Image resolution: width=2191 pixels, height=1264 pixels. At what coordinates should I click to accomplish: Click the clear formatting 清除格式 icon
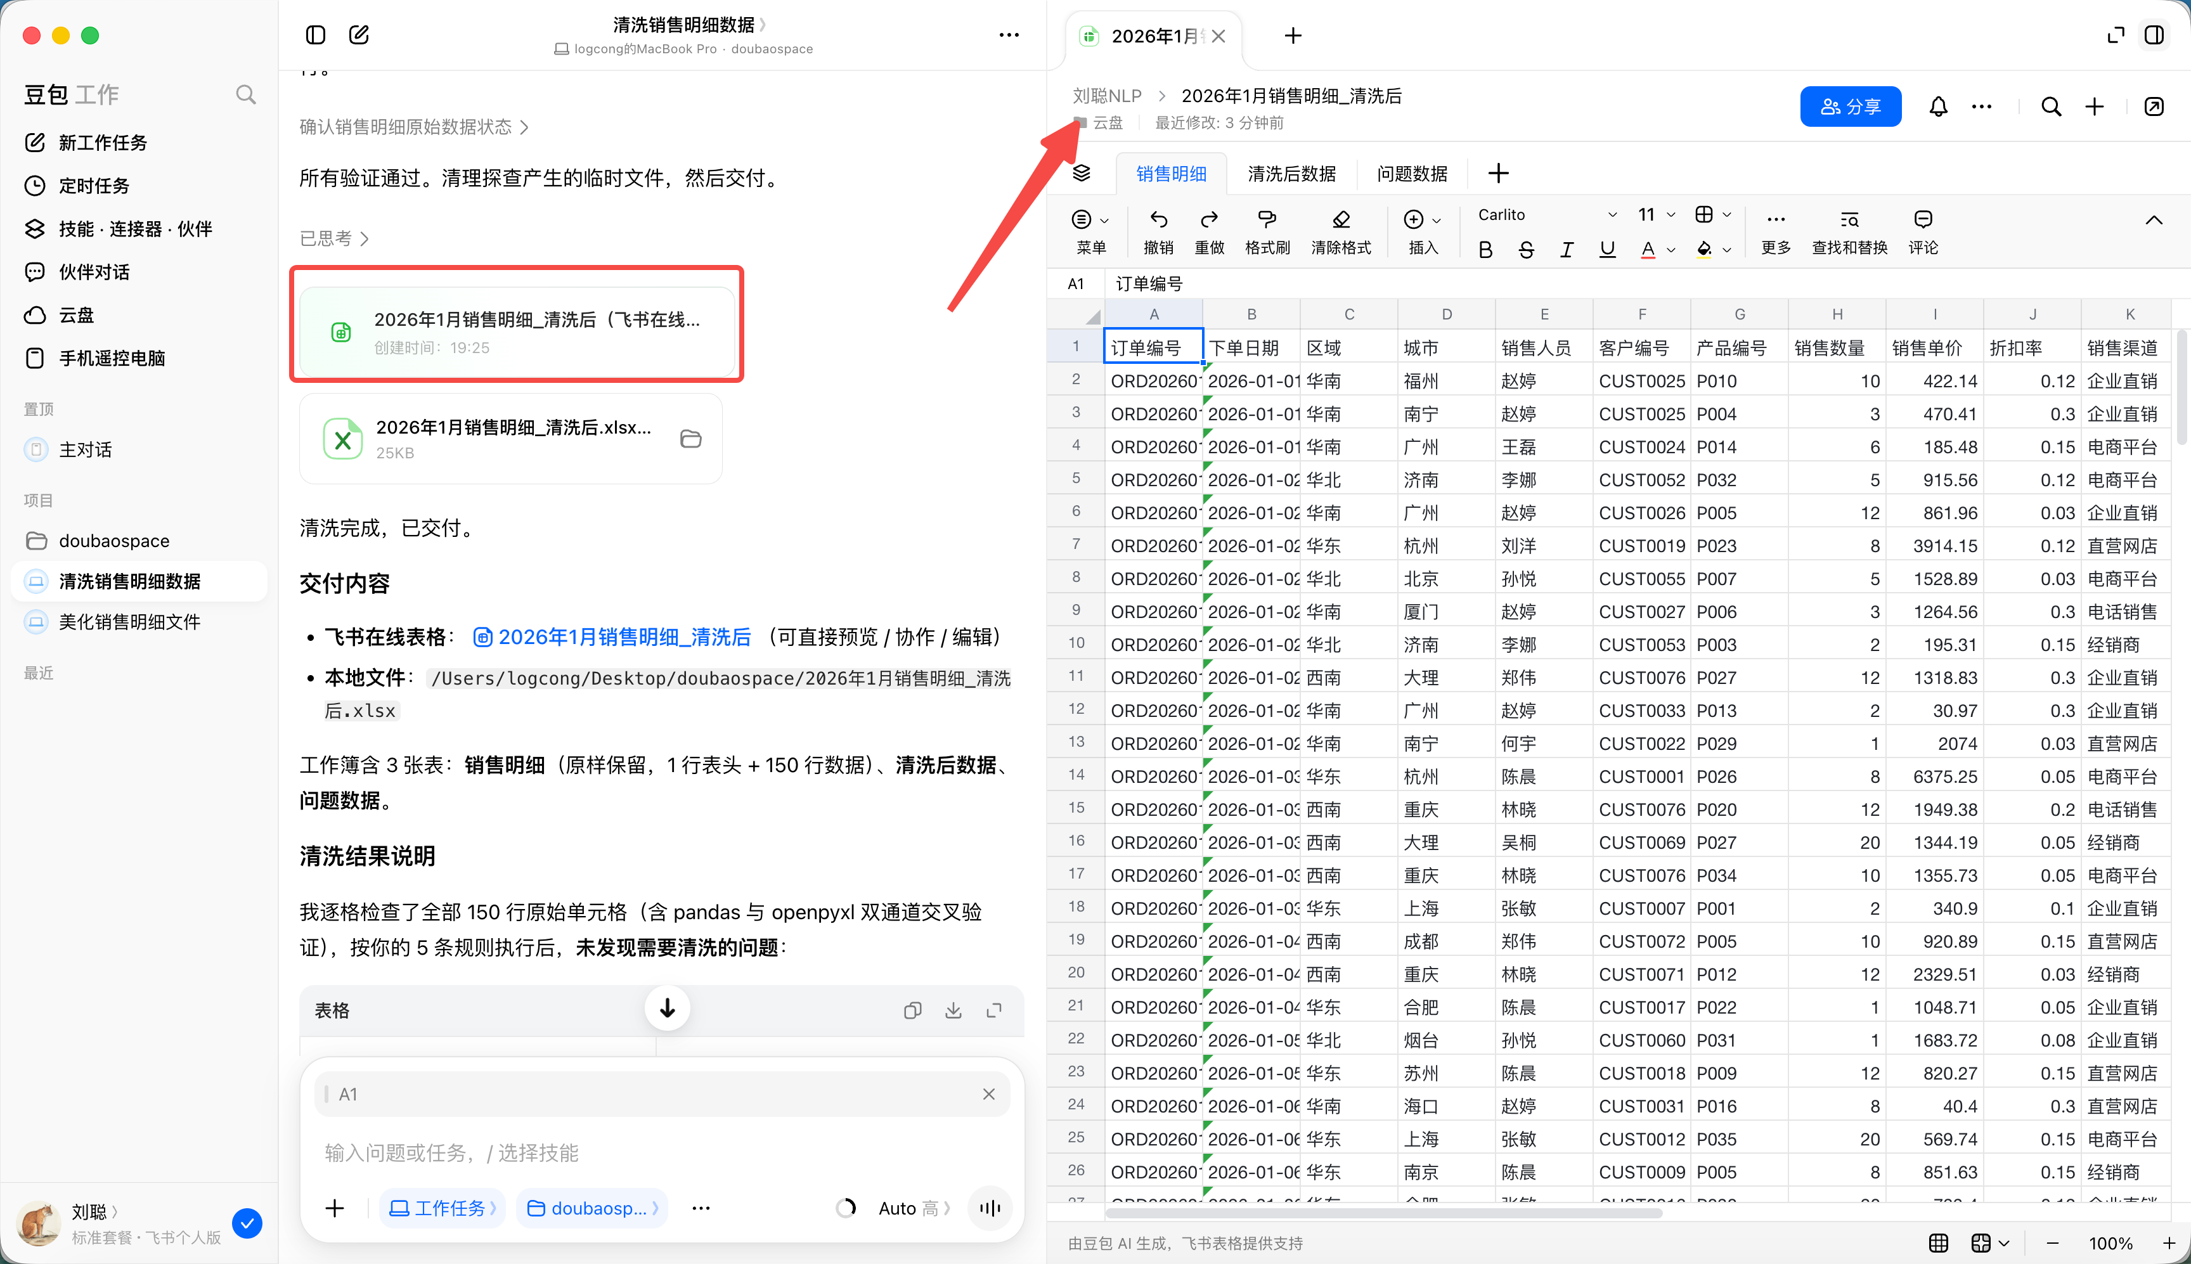click(x=1340, y=219)
